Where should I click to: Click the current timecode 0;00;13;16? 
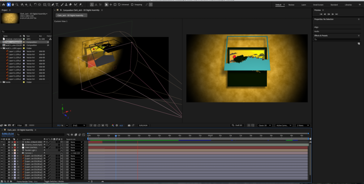tap(8, 134)
